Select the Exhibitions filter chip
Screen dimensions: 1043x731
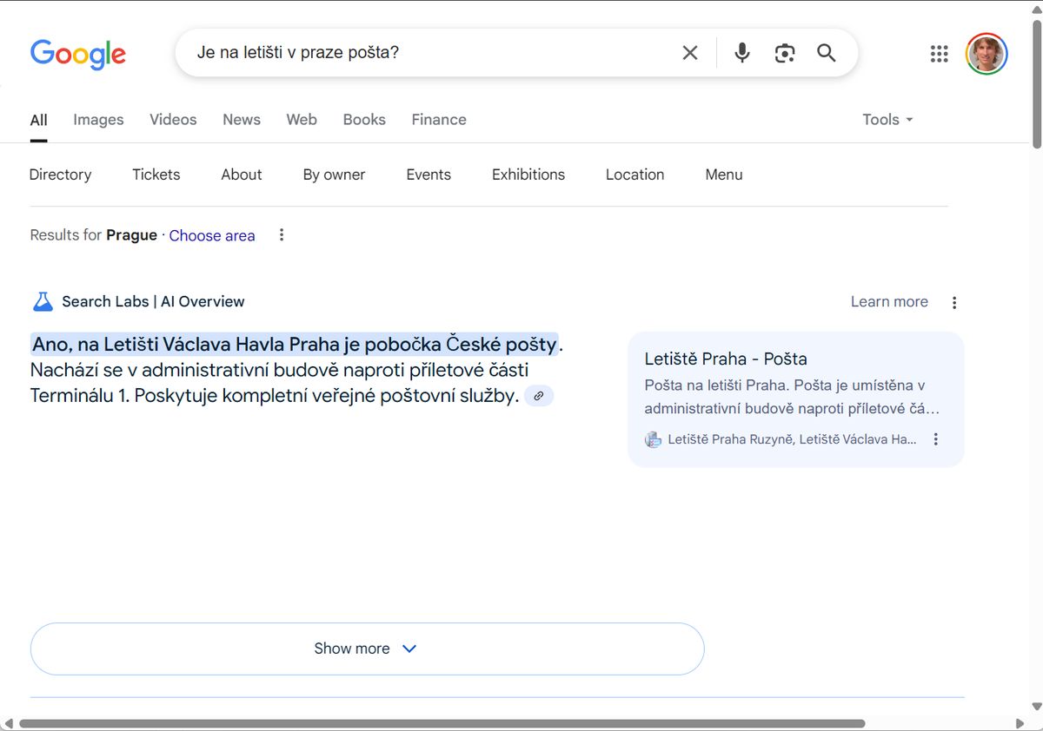point(528,175)
